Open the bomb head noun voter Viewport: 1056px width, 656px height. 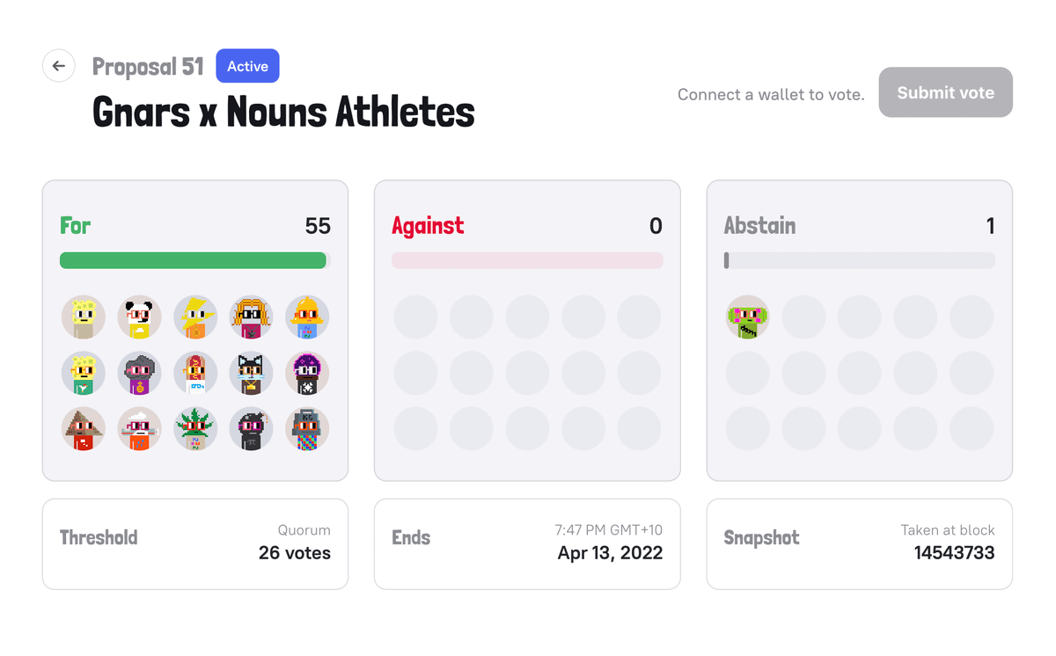(251, 429)
